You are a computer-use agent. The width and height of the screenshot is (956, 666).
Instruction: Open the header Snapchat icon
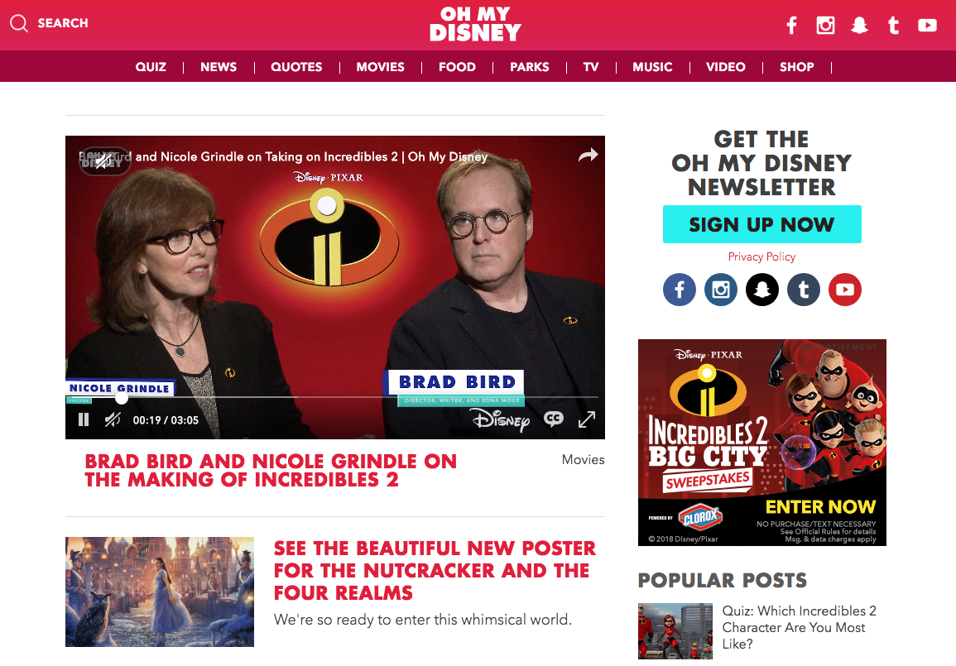(x=860, y=25)
